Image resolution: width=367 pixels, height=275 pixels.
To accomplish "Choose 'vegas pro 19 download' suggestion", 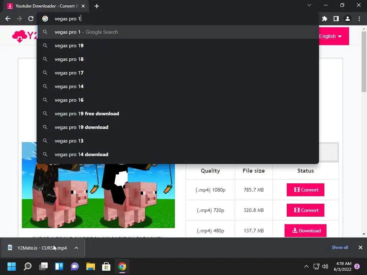I will pos(178,127).
